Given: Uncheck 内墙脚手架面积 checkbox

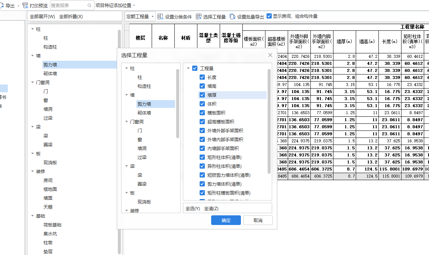Looking at the screenshot, I should click(x=202, y=148).
